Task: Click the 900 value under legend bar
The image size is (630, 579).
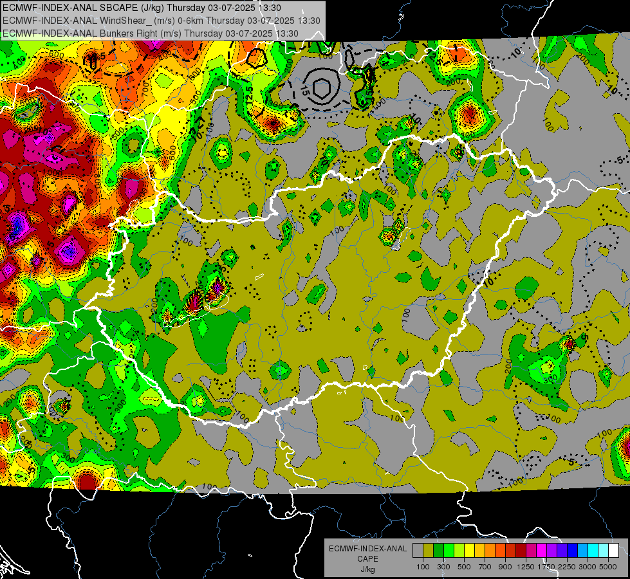Action: click(x=505, y=567)
